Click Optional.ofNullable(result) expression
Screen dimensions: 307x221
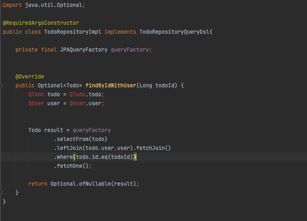93,184
